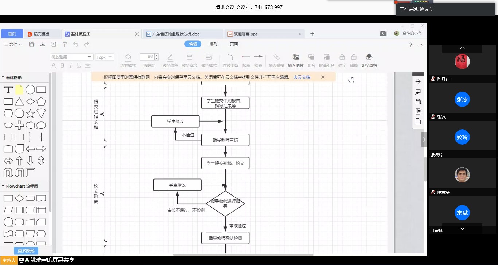Follow the 去云文档 cloud document link
The image size is (498, 265).
[x=301, y=77]
